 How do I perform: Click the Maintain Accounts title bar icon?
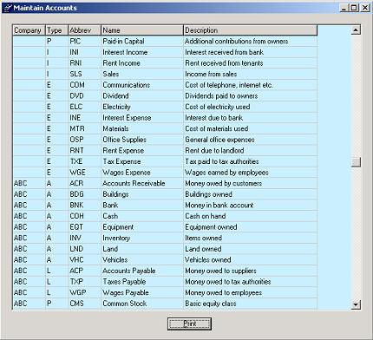(x=7, y=8)
